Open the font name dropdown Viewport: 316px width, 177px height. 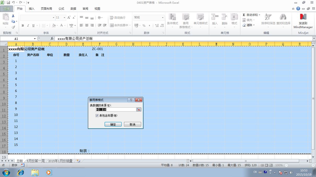coord(54,18)
